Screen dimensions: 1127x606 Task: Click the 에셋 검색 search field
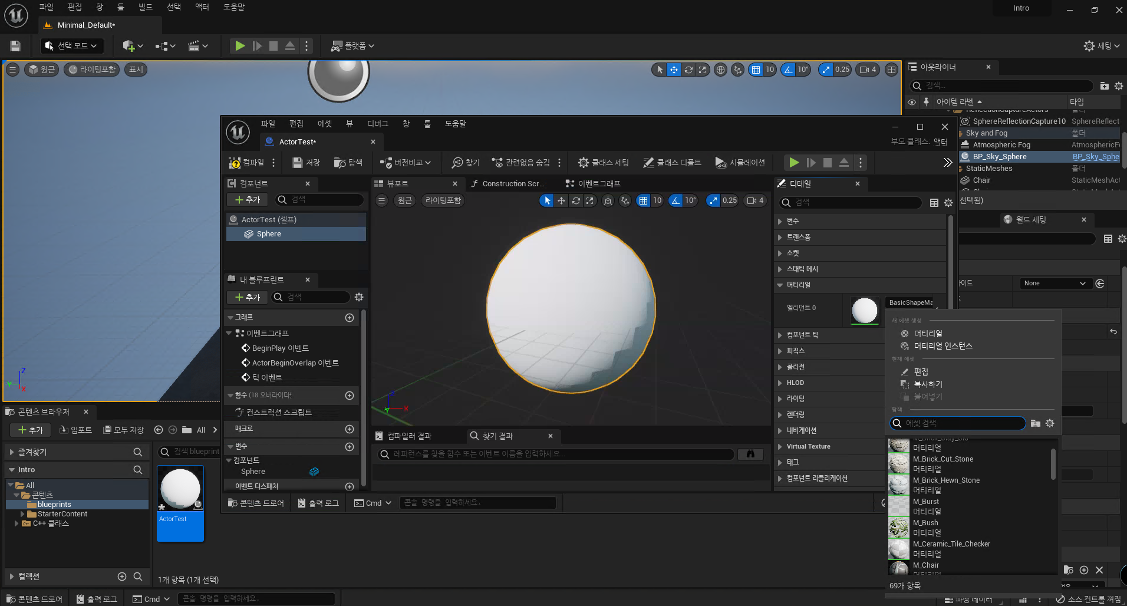[958, 423]
